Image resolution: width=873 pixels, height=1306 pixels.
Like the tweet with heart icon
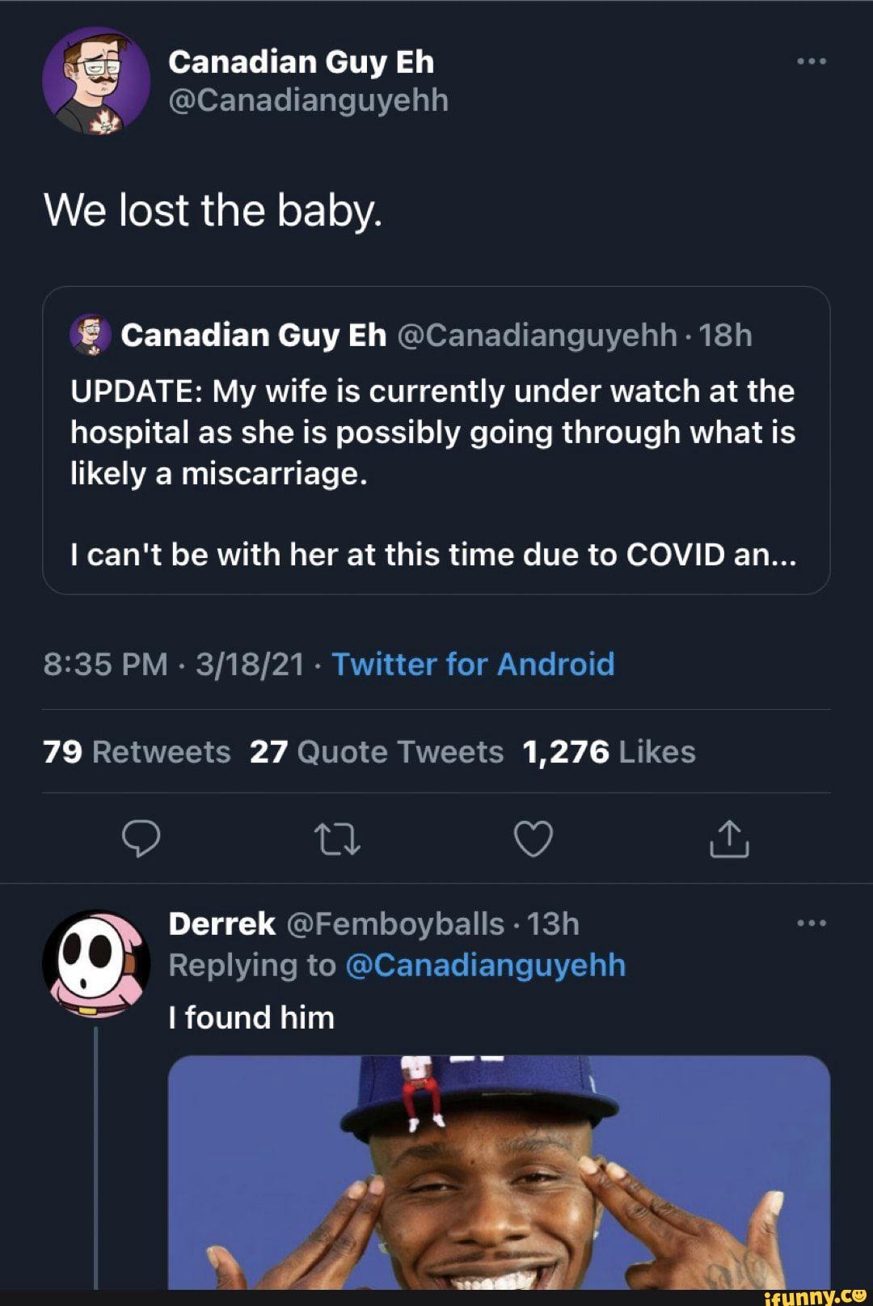(x=533, y=839)
